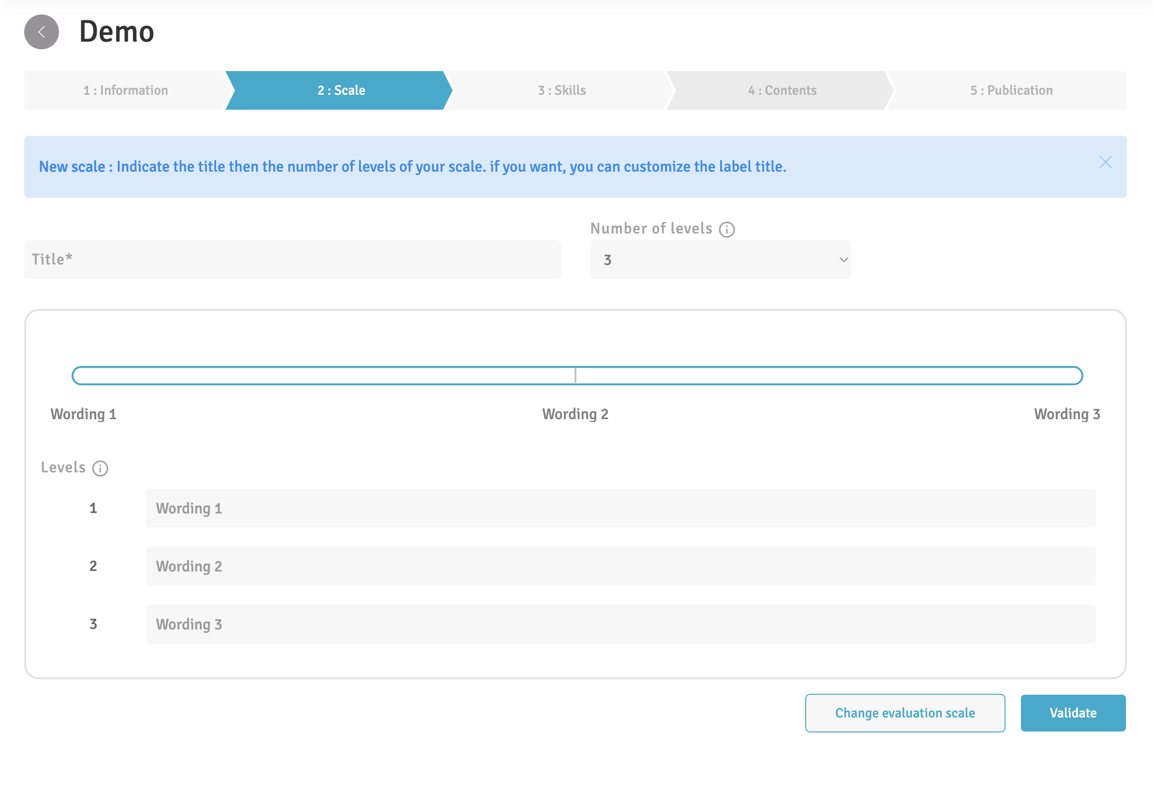Viewport: 1153px width, 789px height.
Task: Click the level 2 Wording 2 field
Action: click(620, 566)
